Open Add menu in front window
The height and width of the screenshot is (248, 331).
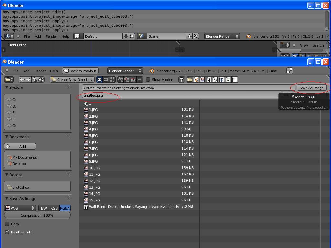(27, 71)
